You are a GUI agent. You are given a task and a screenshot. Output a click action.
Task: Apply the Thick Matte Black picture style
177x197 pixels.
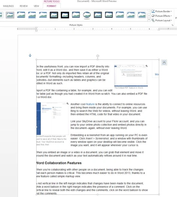(65, 15)
